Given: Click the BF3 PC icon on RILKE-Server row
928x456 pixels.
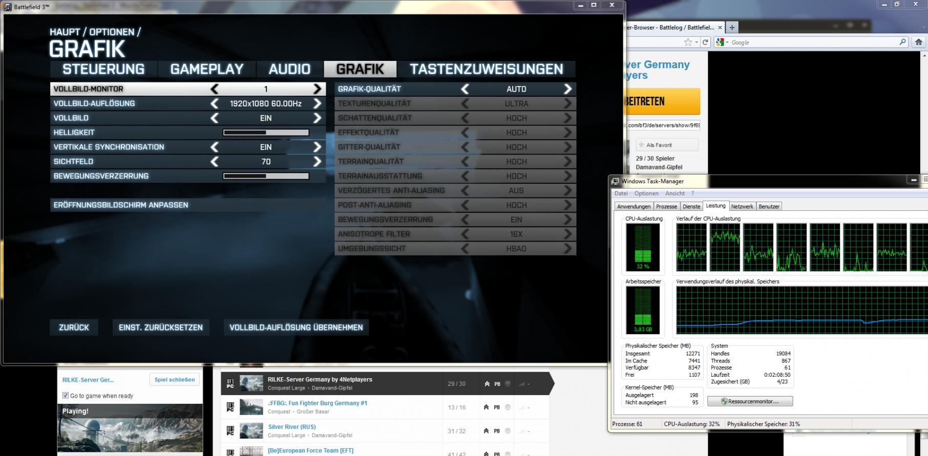Looking at the screenshot, I should click(230, 383).
